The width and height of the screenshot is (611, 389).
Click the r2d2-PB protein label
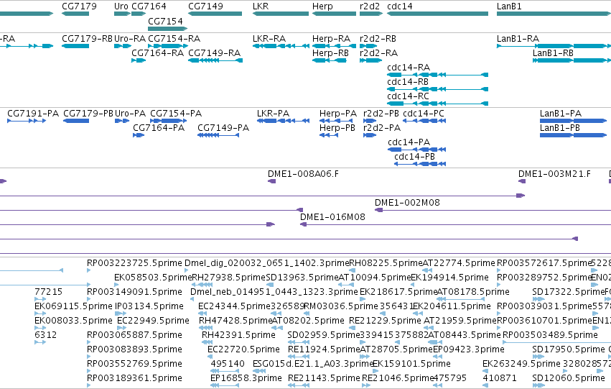(x=381, y=114)
